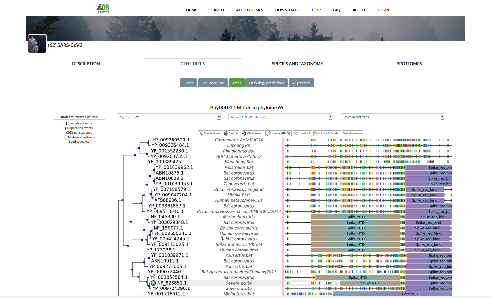Open the 'in collateral trees' dropdown

(x=392, y=117)
